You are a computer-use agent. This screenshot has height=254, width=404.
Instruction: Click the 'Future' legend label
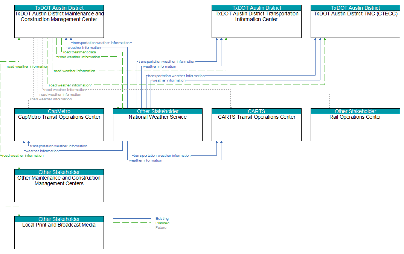[161, 228]
